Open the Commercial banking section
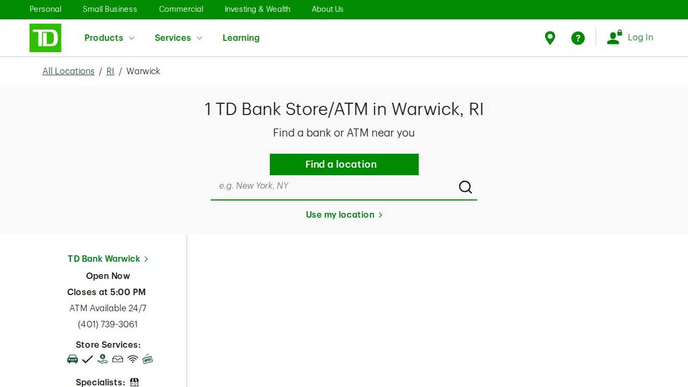 point(181,9)
